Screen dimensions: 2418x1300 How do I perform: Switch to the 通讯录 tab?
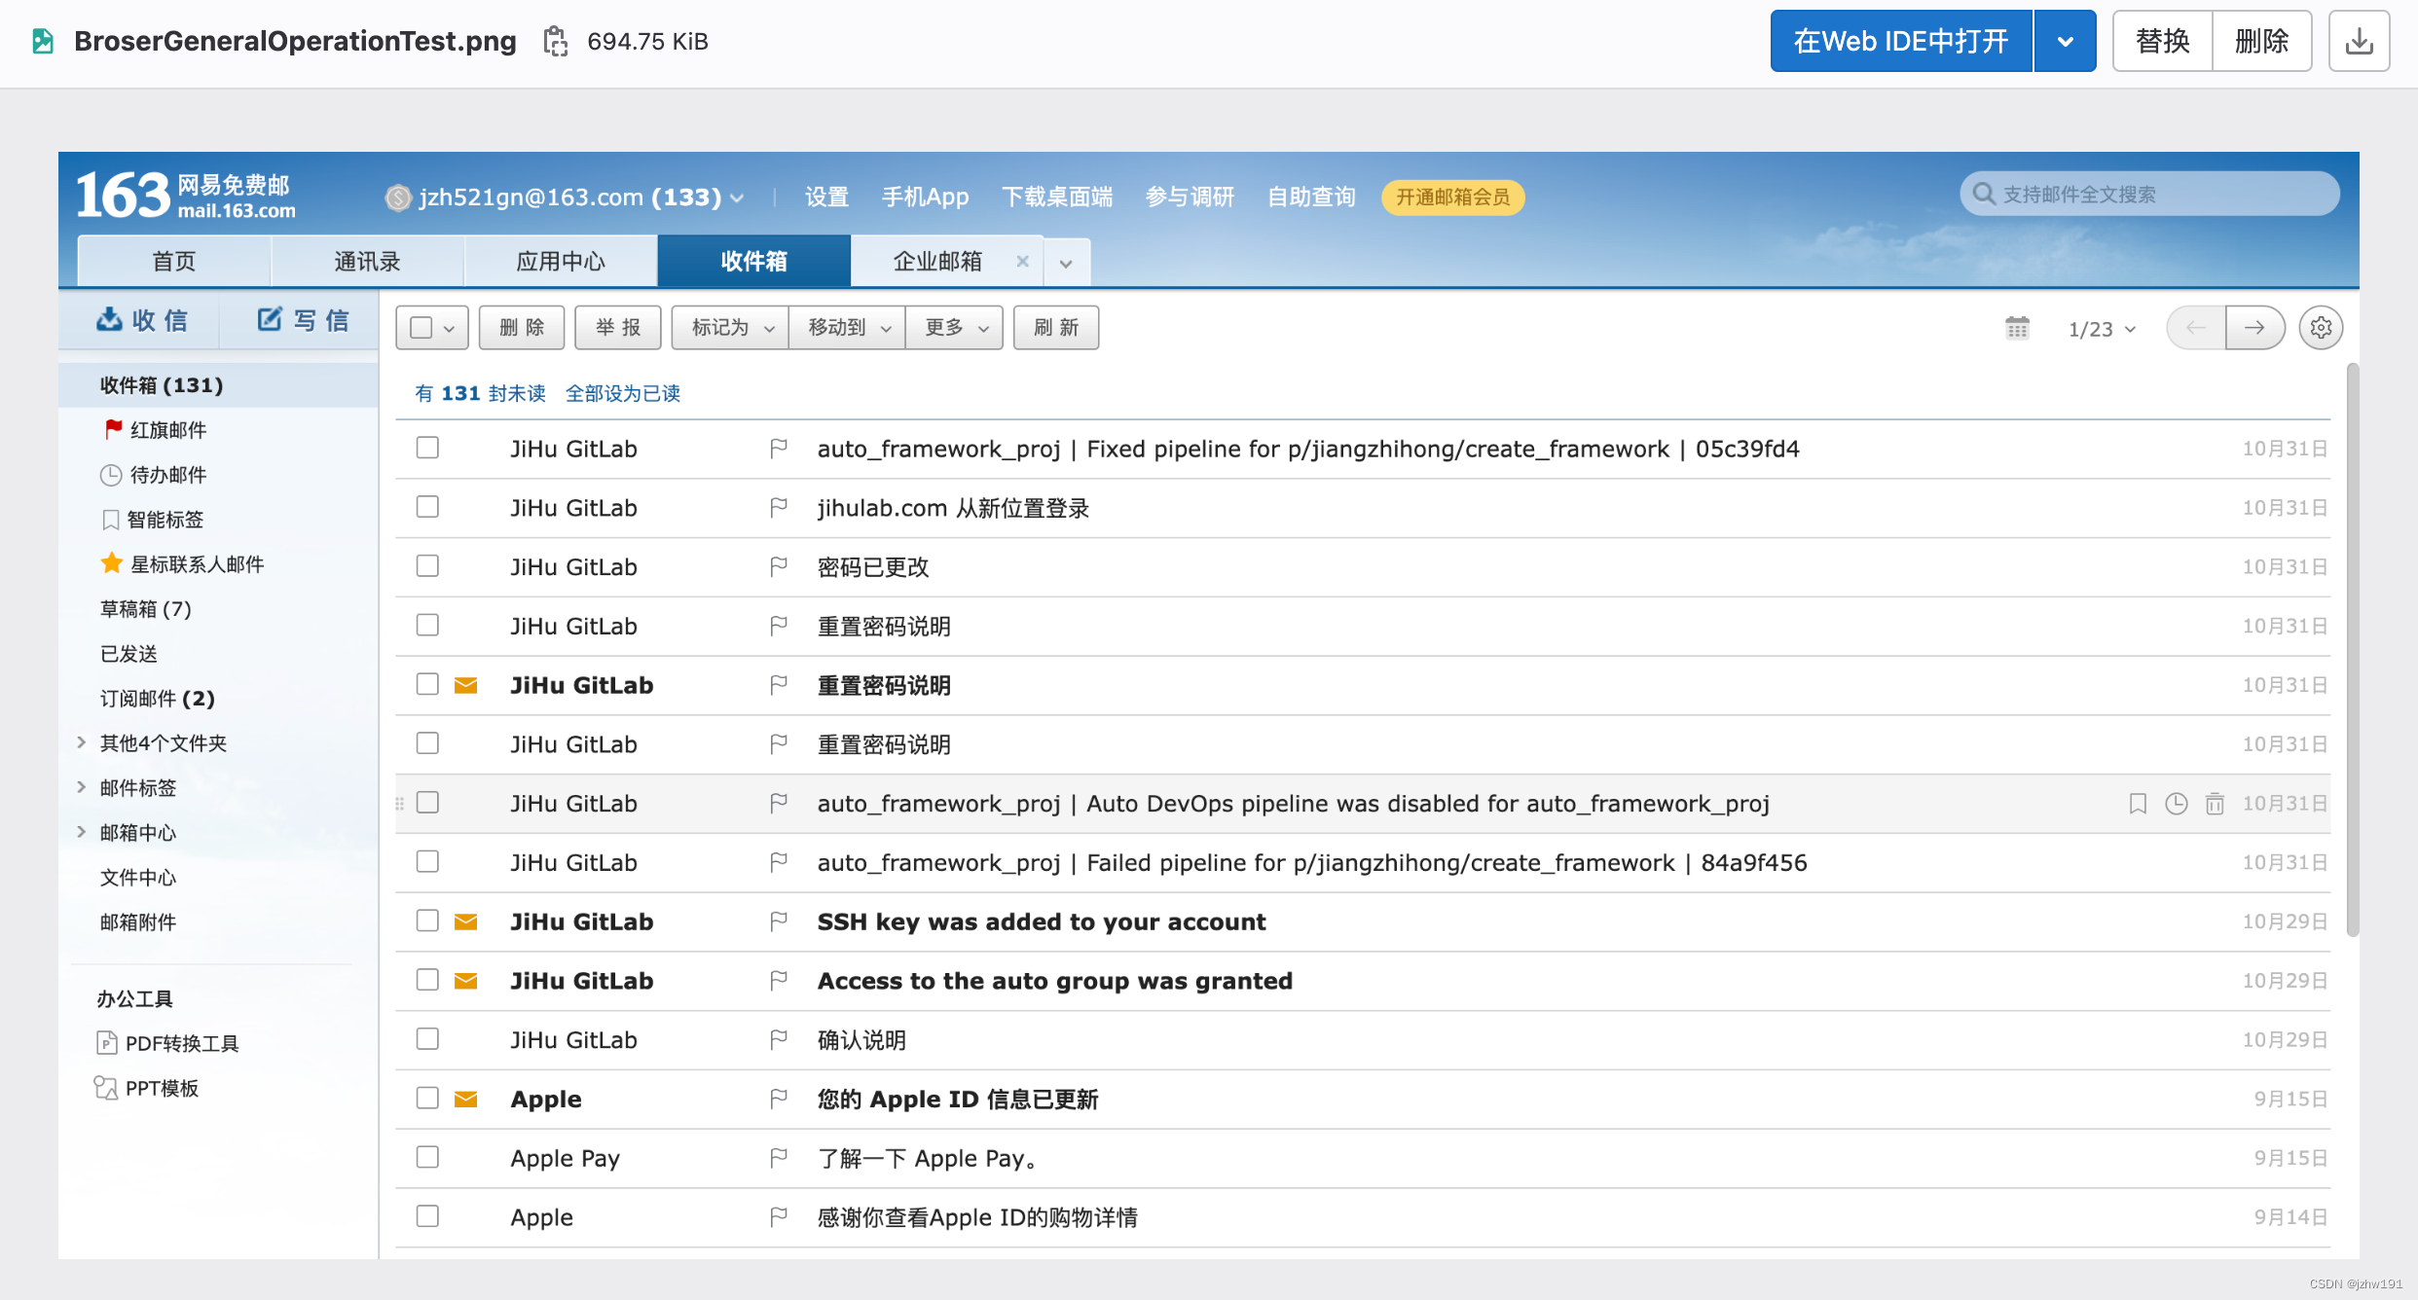366,260
